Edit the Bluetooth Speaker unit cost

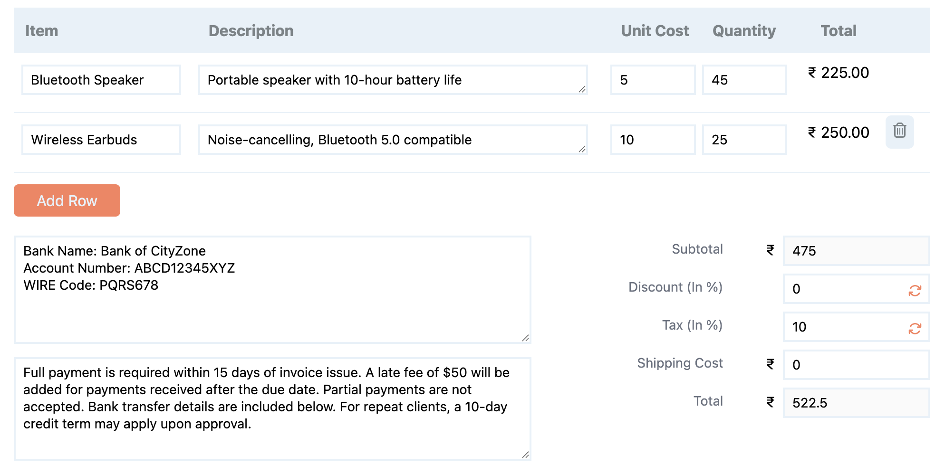point(652,80)
